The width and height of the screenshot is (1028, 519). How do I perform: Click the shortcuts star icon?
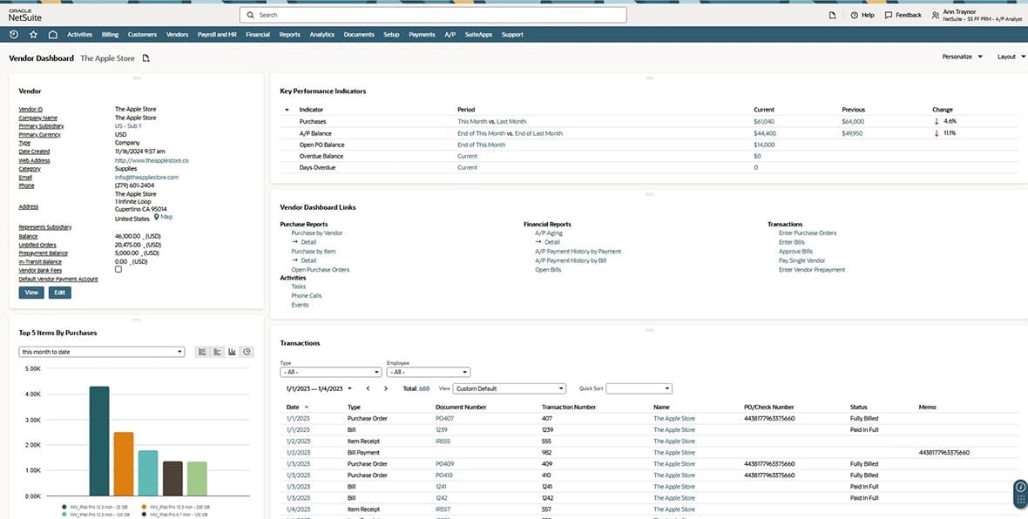tap(33, 34)
